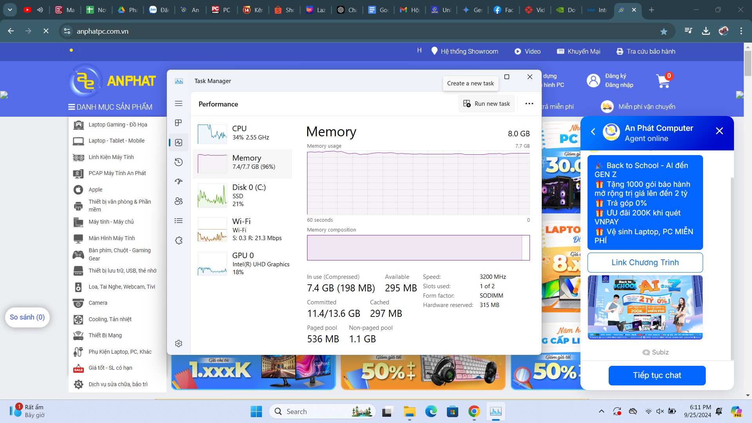Open Users page icon in Task Manager

pyautogui.click(x=179, y=201)
